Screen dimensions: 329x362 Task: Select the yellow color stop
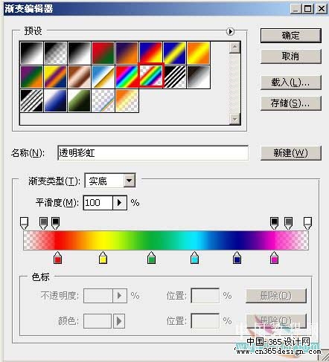click(x=103, y=258)
